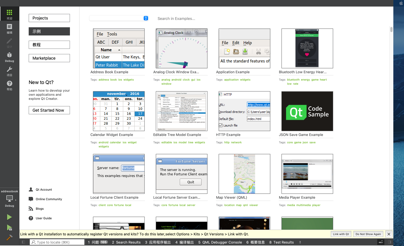Open the Media Player Example thumbnail
The height and width of the screenshot is (246, 404).
pyautogui.click(x=307, y=174)
